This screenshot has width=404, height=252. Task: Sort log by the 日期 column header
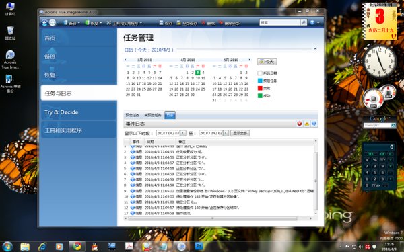160,142
